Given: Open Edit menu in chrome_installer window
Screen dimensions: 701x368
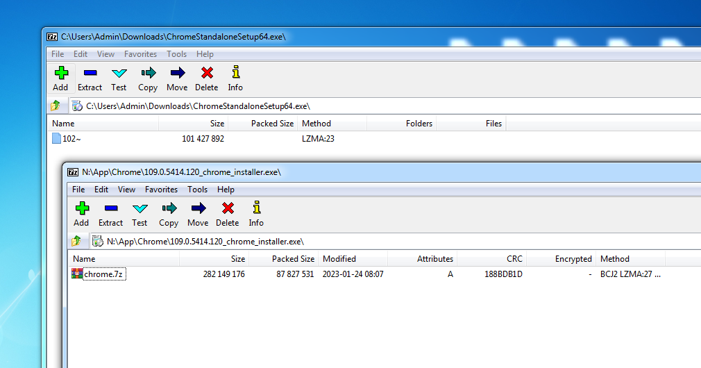Looking at the screenshot, I should (101, 190).
